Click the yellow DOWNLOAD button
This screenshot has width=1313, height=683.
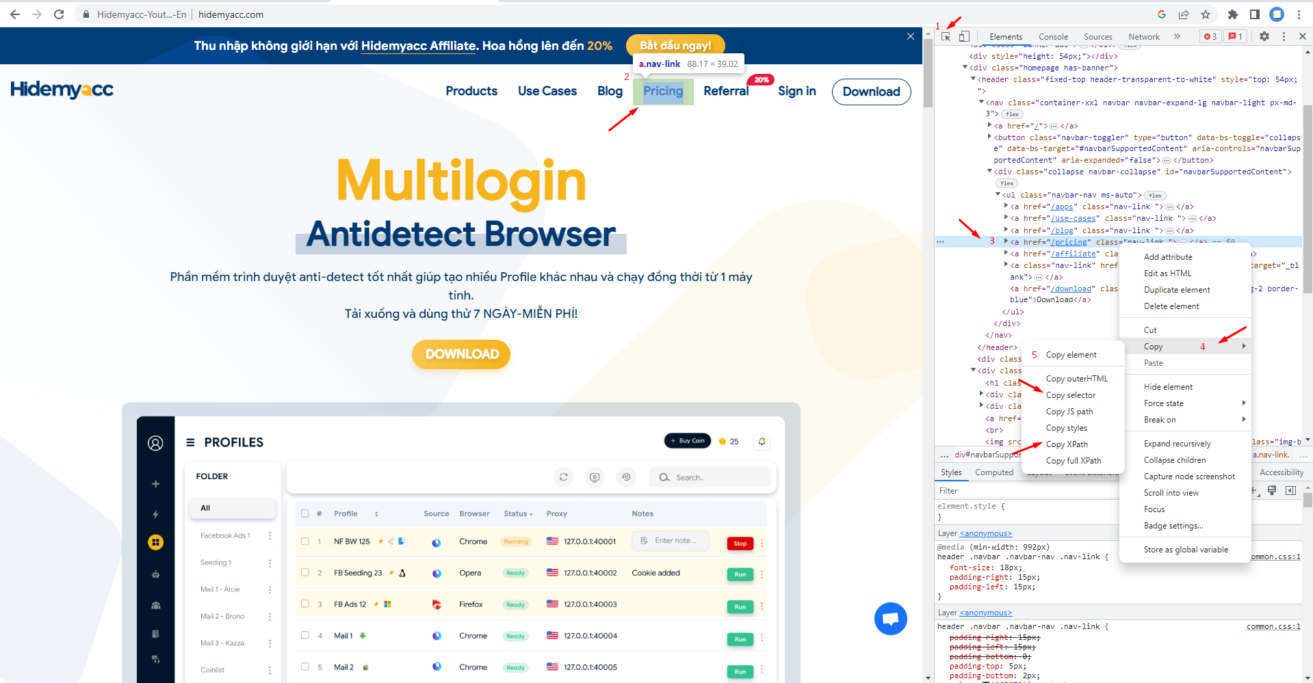[461, 354]
